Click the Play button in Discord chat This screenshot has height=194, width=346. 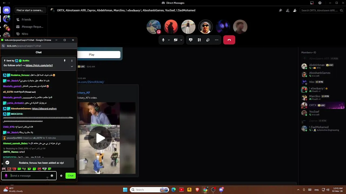tap(99, 54)
